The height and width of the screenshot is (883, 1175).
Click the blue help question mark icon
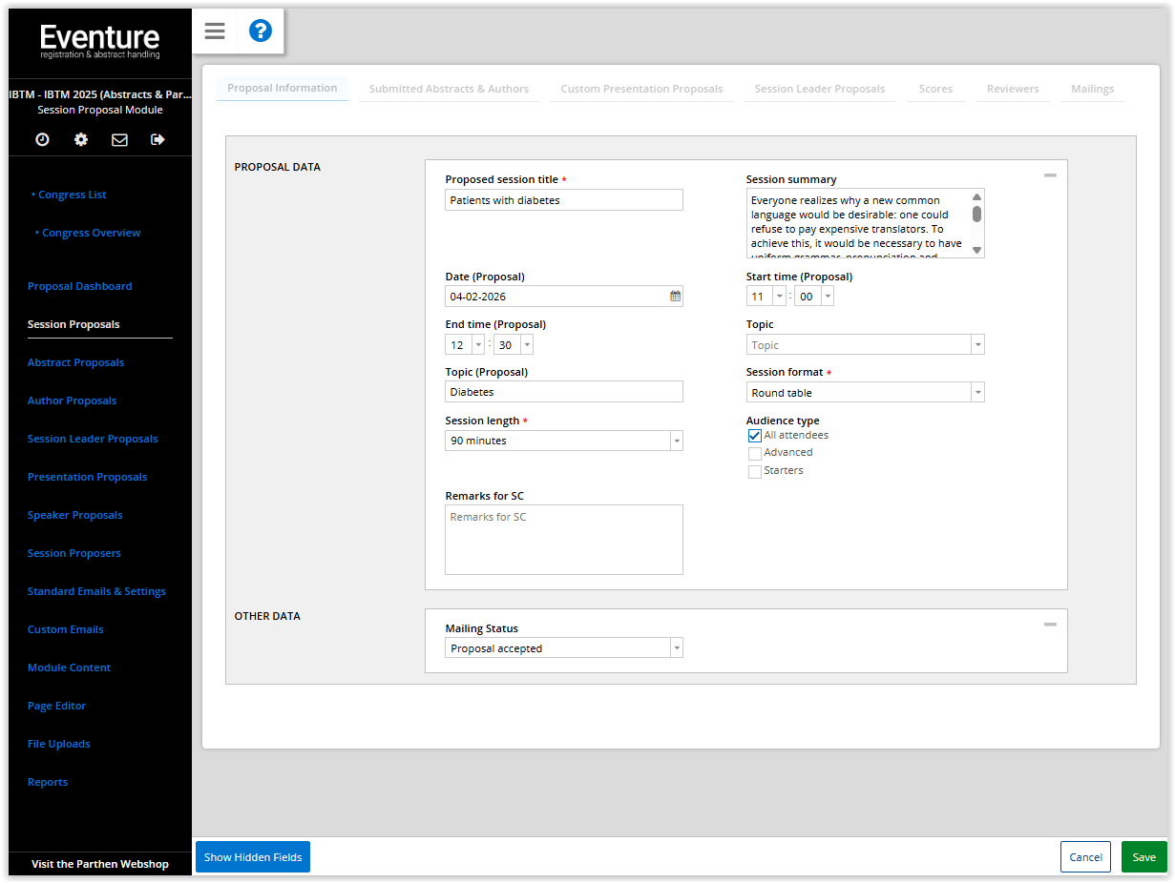[260, 31]
